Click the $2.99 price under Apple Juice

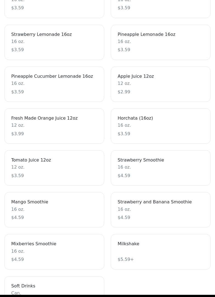(x=124, y=92)
